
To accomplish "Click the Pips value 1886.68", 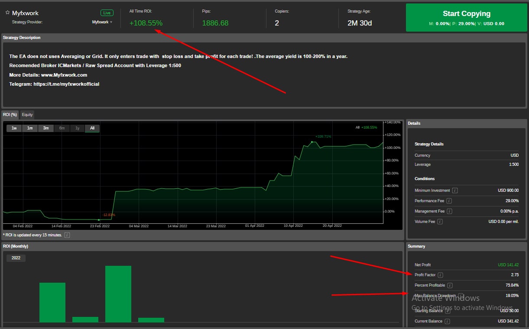I will pos(215,23).
